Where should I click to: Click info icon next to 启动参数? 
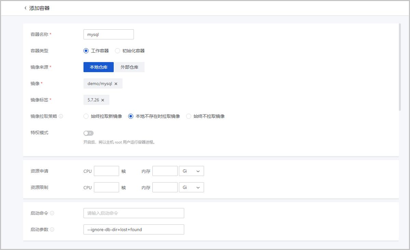[x=52, y=230]
